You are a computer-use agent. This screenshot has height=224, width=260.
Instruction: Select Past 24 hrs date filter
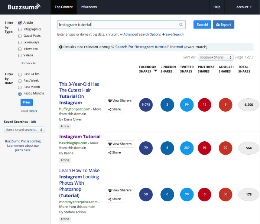(20, 75)
